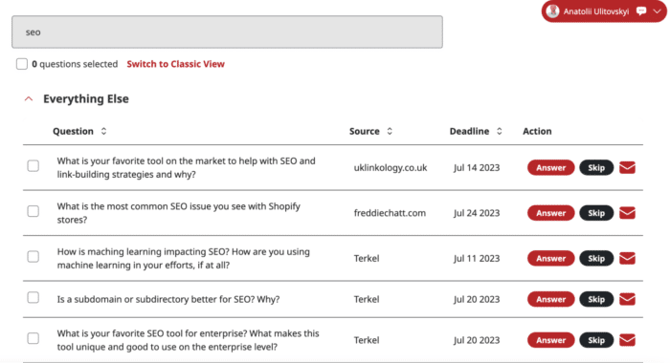
Task: Click the user avatar in top bar
Action: [x=552, y=11]
